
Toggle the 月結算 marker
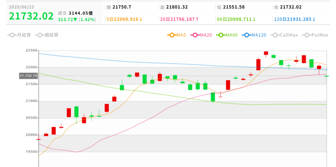pyautogui.click(x=19, y=35)
